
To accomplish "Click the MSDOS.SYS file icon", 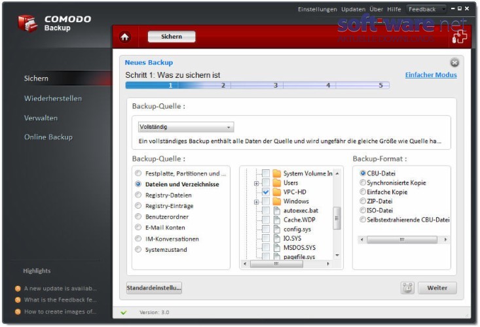I will [277, 248].
